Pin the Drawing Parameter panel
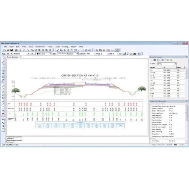The width and height of the screenshot is (189, 189). click(x=187, y=101)
